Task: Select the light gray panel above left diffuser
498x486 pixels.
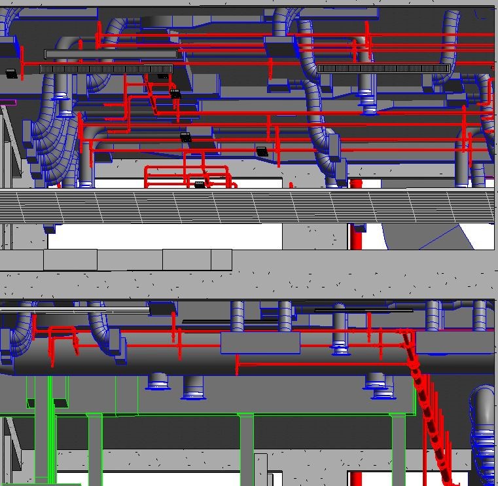Action: (x=110, y=54)
